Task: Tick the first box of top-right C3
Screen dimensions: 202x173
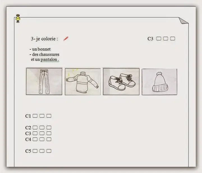Action: coord(159,39)
